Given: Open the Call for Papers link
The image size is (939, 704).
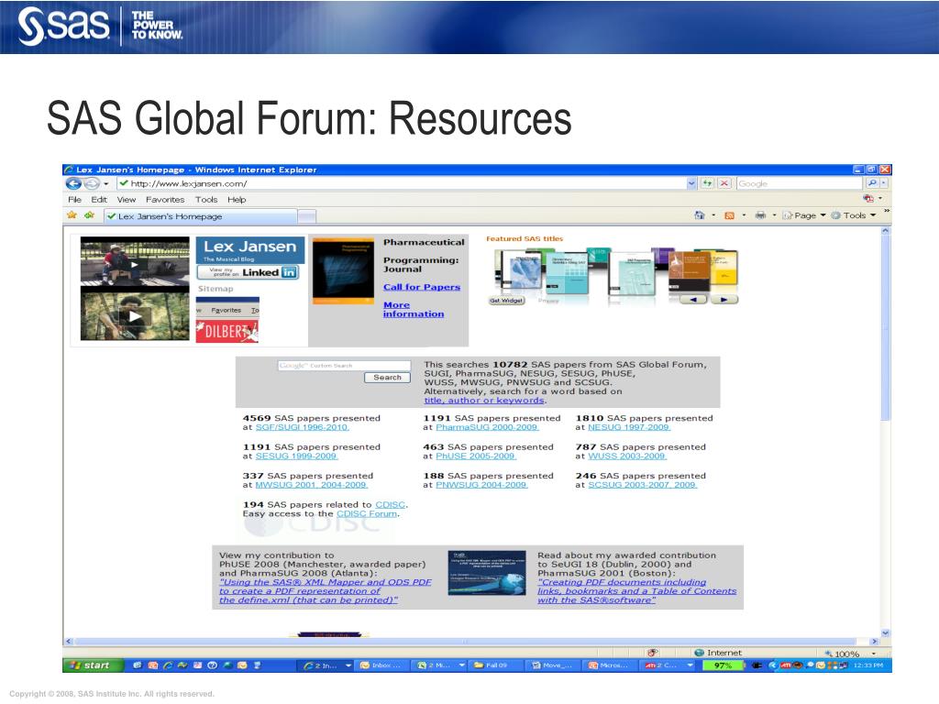Looking at the screenshot, I should tap(422, 287).
